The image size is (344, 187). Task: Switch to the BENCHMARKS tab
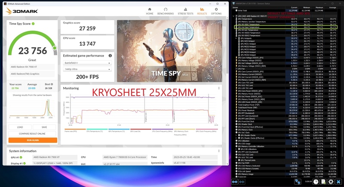pos(166,11)
